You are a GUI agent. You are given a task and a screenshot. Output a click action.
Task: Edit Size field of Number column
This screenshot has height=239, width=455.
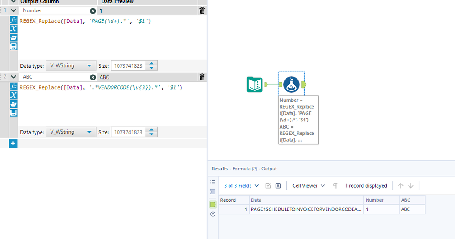[128, 66]
